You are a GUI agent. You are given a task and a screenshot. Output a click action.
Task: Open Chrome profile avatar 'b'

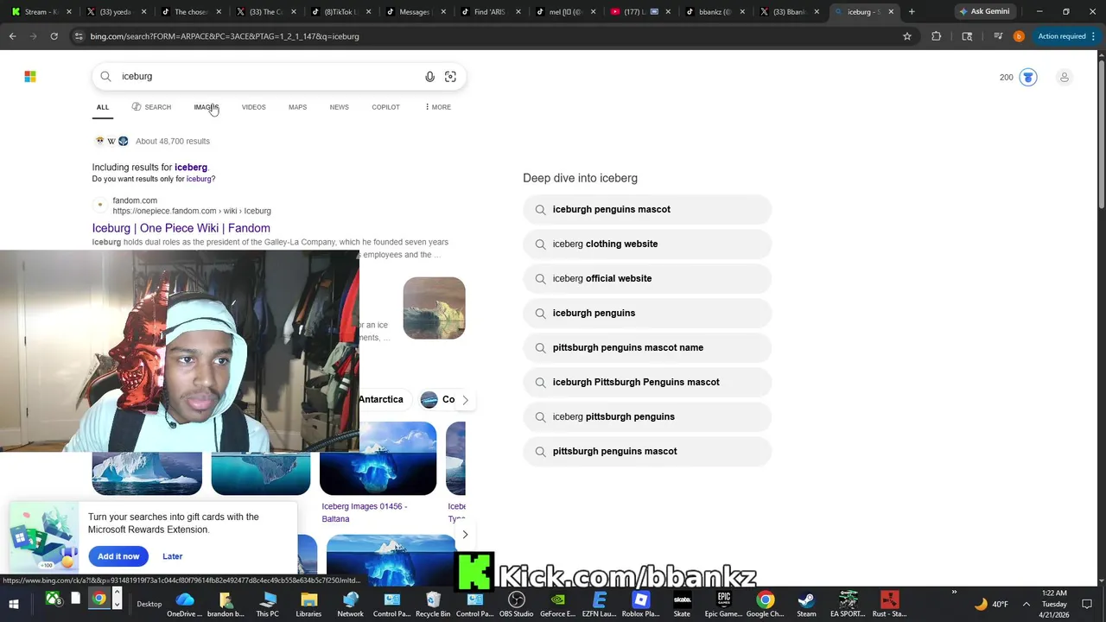1019,36
